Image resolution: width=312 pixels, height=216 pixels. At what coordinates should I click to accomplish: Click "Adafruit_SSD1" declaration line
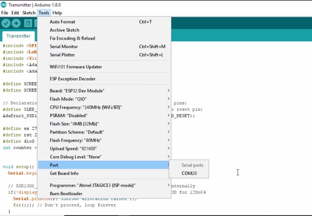click(x=20, y=116)
